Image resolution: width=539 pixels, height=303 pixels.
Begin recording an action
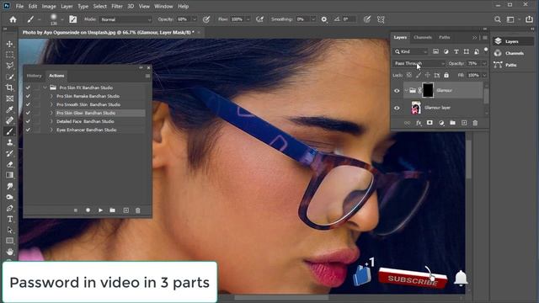pos(88,210)
